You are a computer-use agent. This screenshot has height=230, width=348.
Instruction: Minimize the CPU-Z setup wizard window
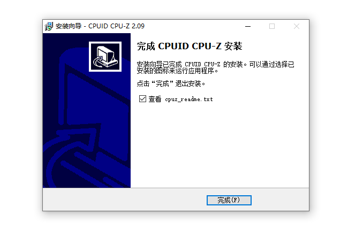tap(248, 26)
